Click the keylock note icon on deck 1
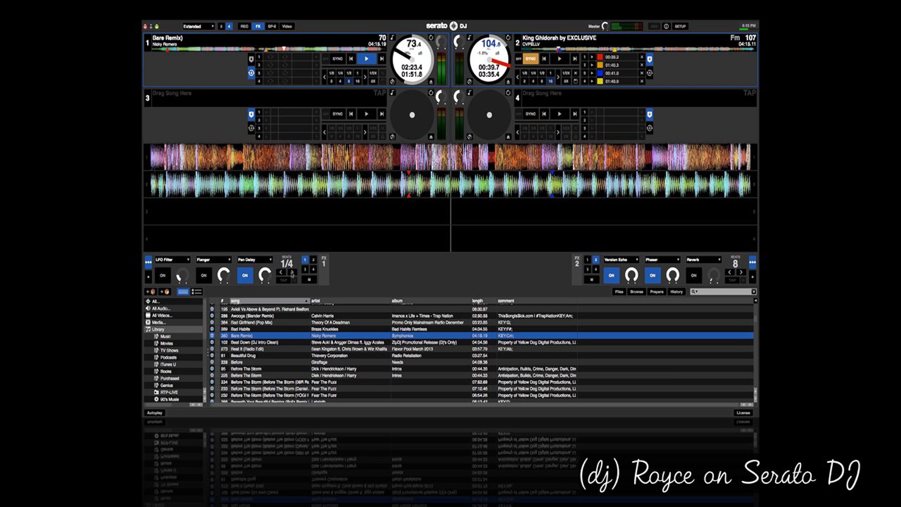Screen dimensions: 901x507 click(392, 37)
